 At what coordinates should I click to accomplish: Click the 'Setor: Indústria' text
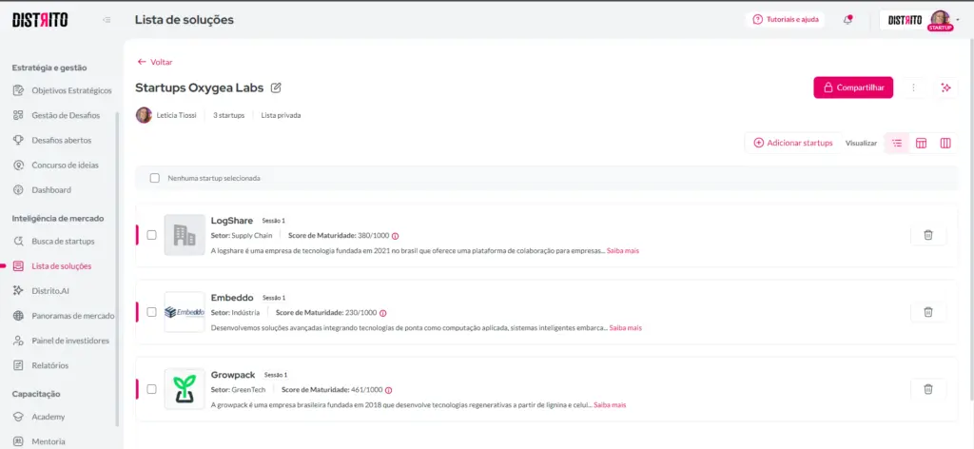click(x=236, y=313)
